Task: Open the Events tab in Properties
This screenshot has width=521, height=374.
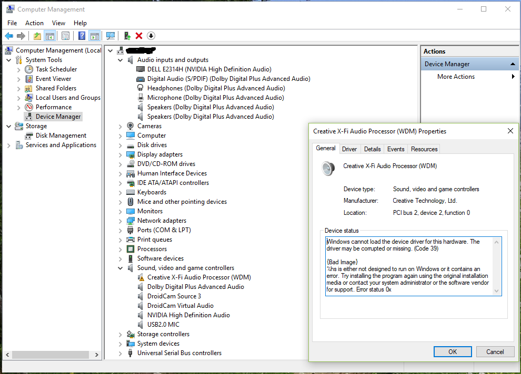Action: (x=396, y=149)
